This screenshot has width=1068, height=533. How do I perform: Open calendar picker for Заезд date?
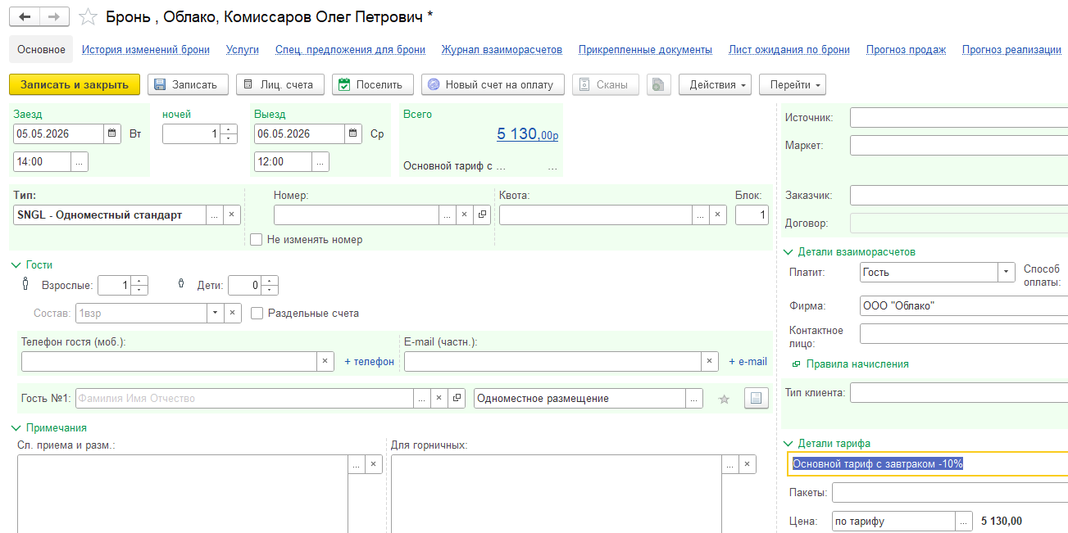coord(112,133)
